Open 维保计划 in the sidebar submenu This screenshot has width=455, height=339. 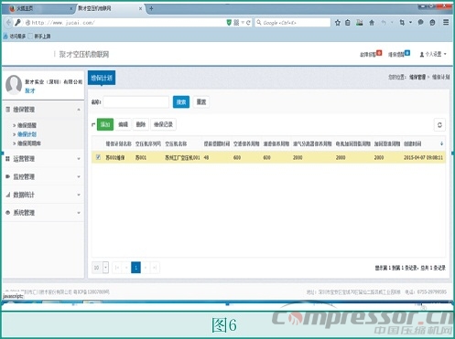27,134
